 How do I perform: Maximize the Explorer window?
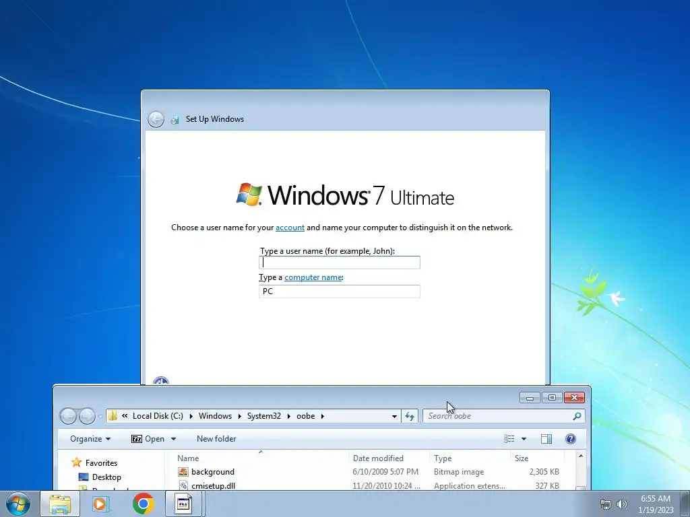pyautogui.click(x=552, y=398)
